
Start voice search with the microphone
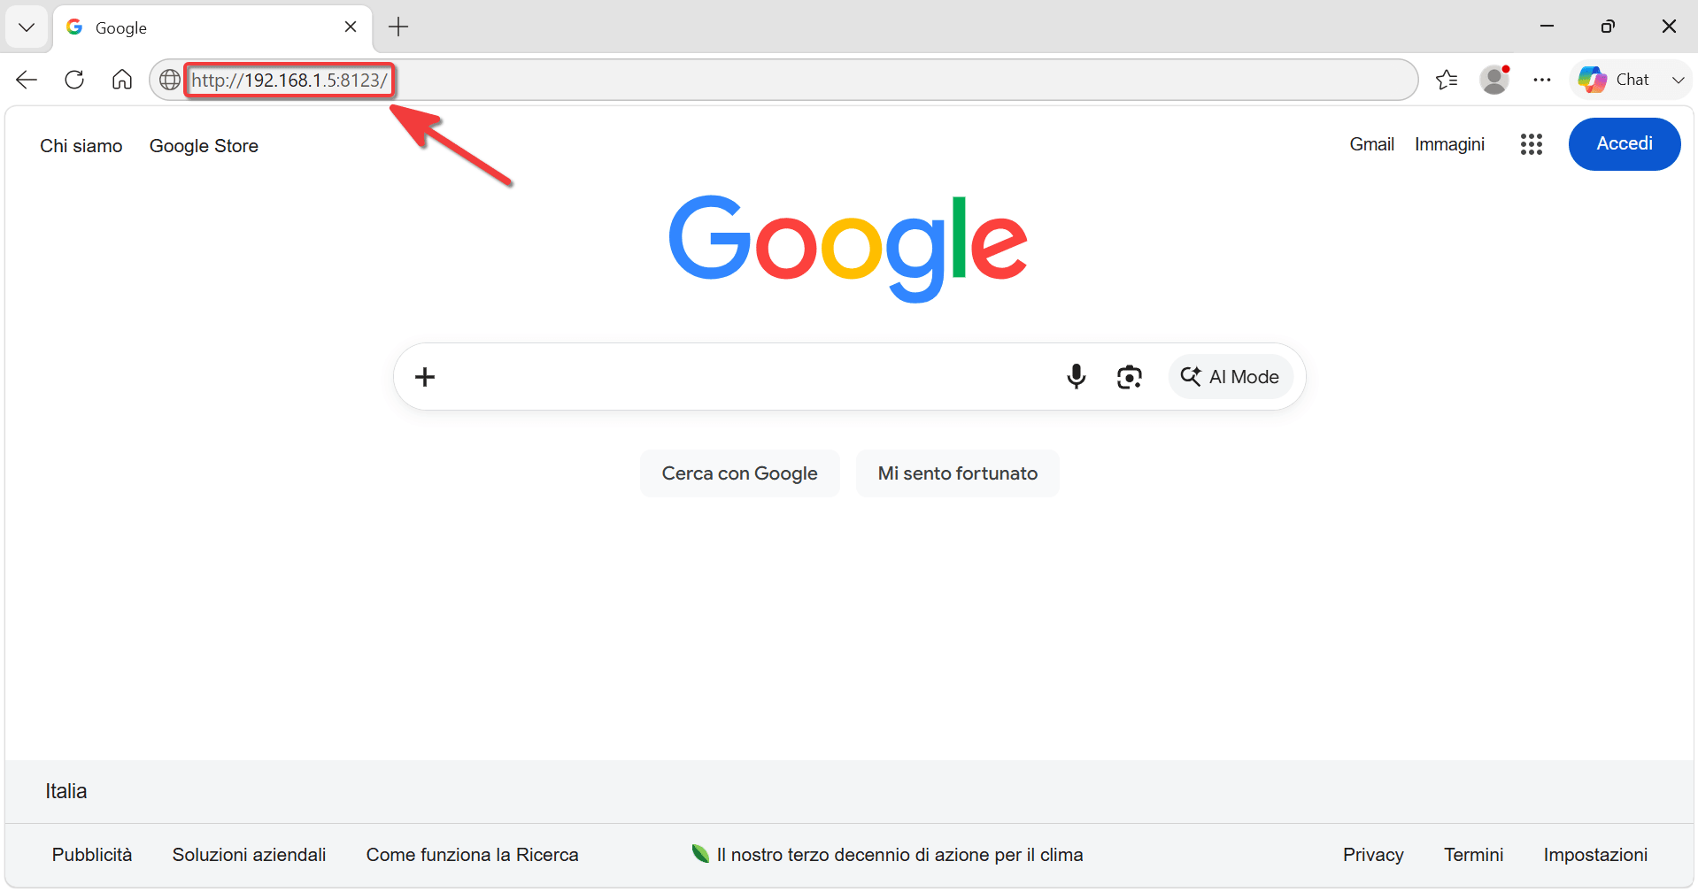(x=1077, y=377)
